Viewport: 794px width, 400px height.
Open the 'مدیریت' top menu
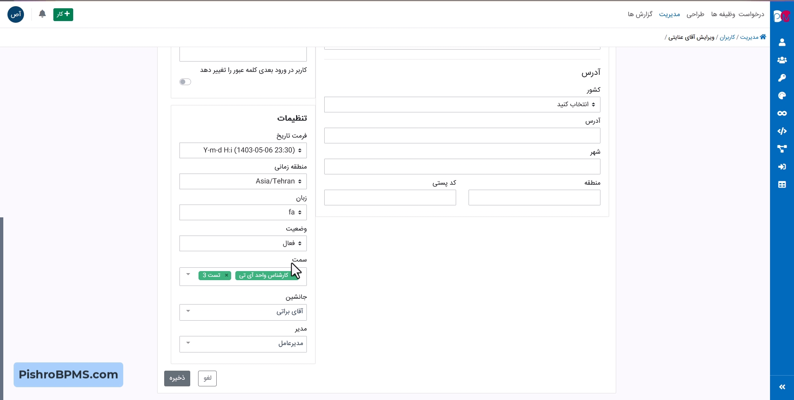(x=669, y=14)
